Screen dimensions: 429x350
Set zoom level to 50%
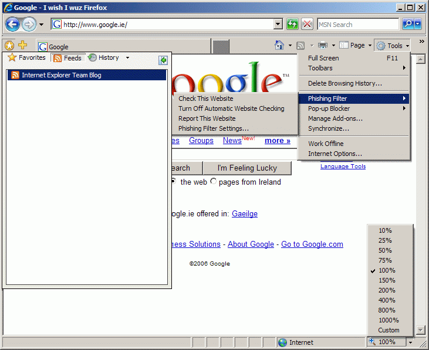[x=390, y=250]
